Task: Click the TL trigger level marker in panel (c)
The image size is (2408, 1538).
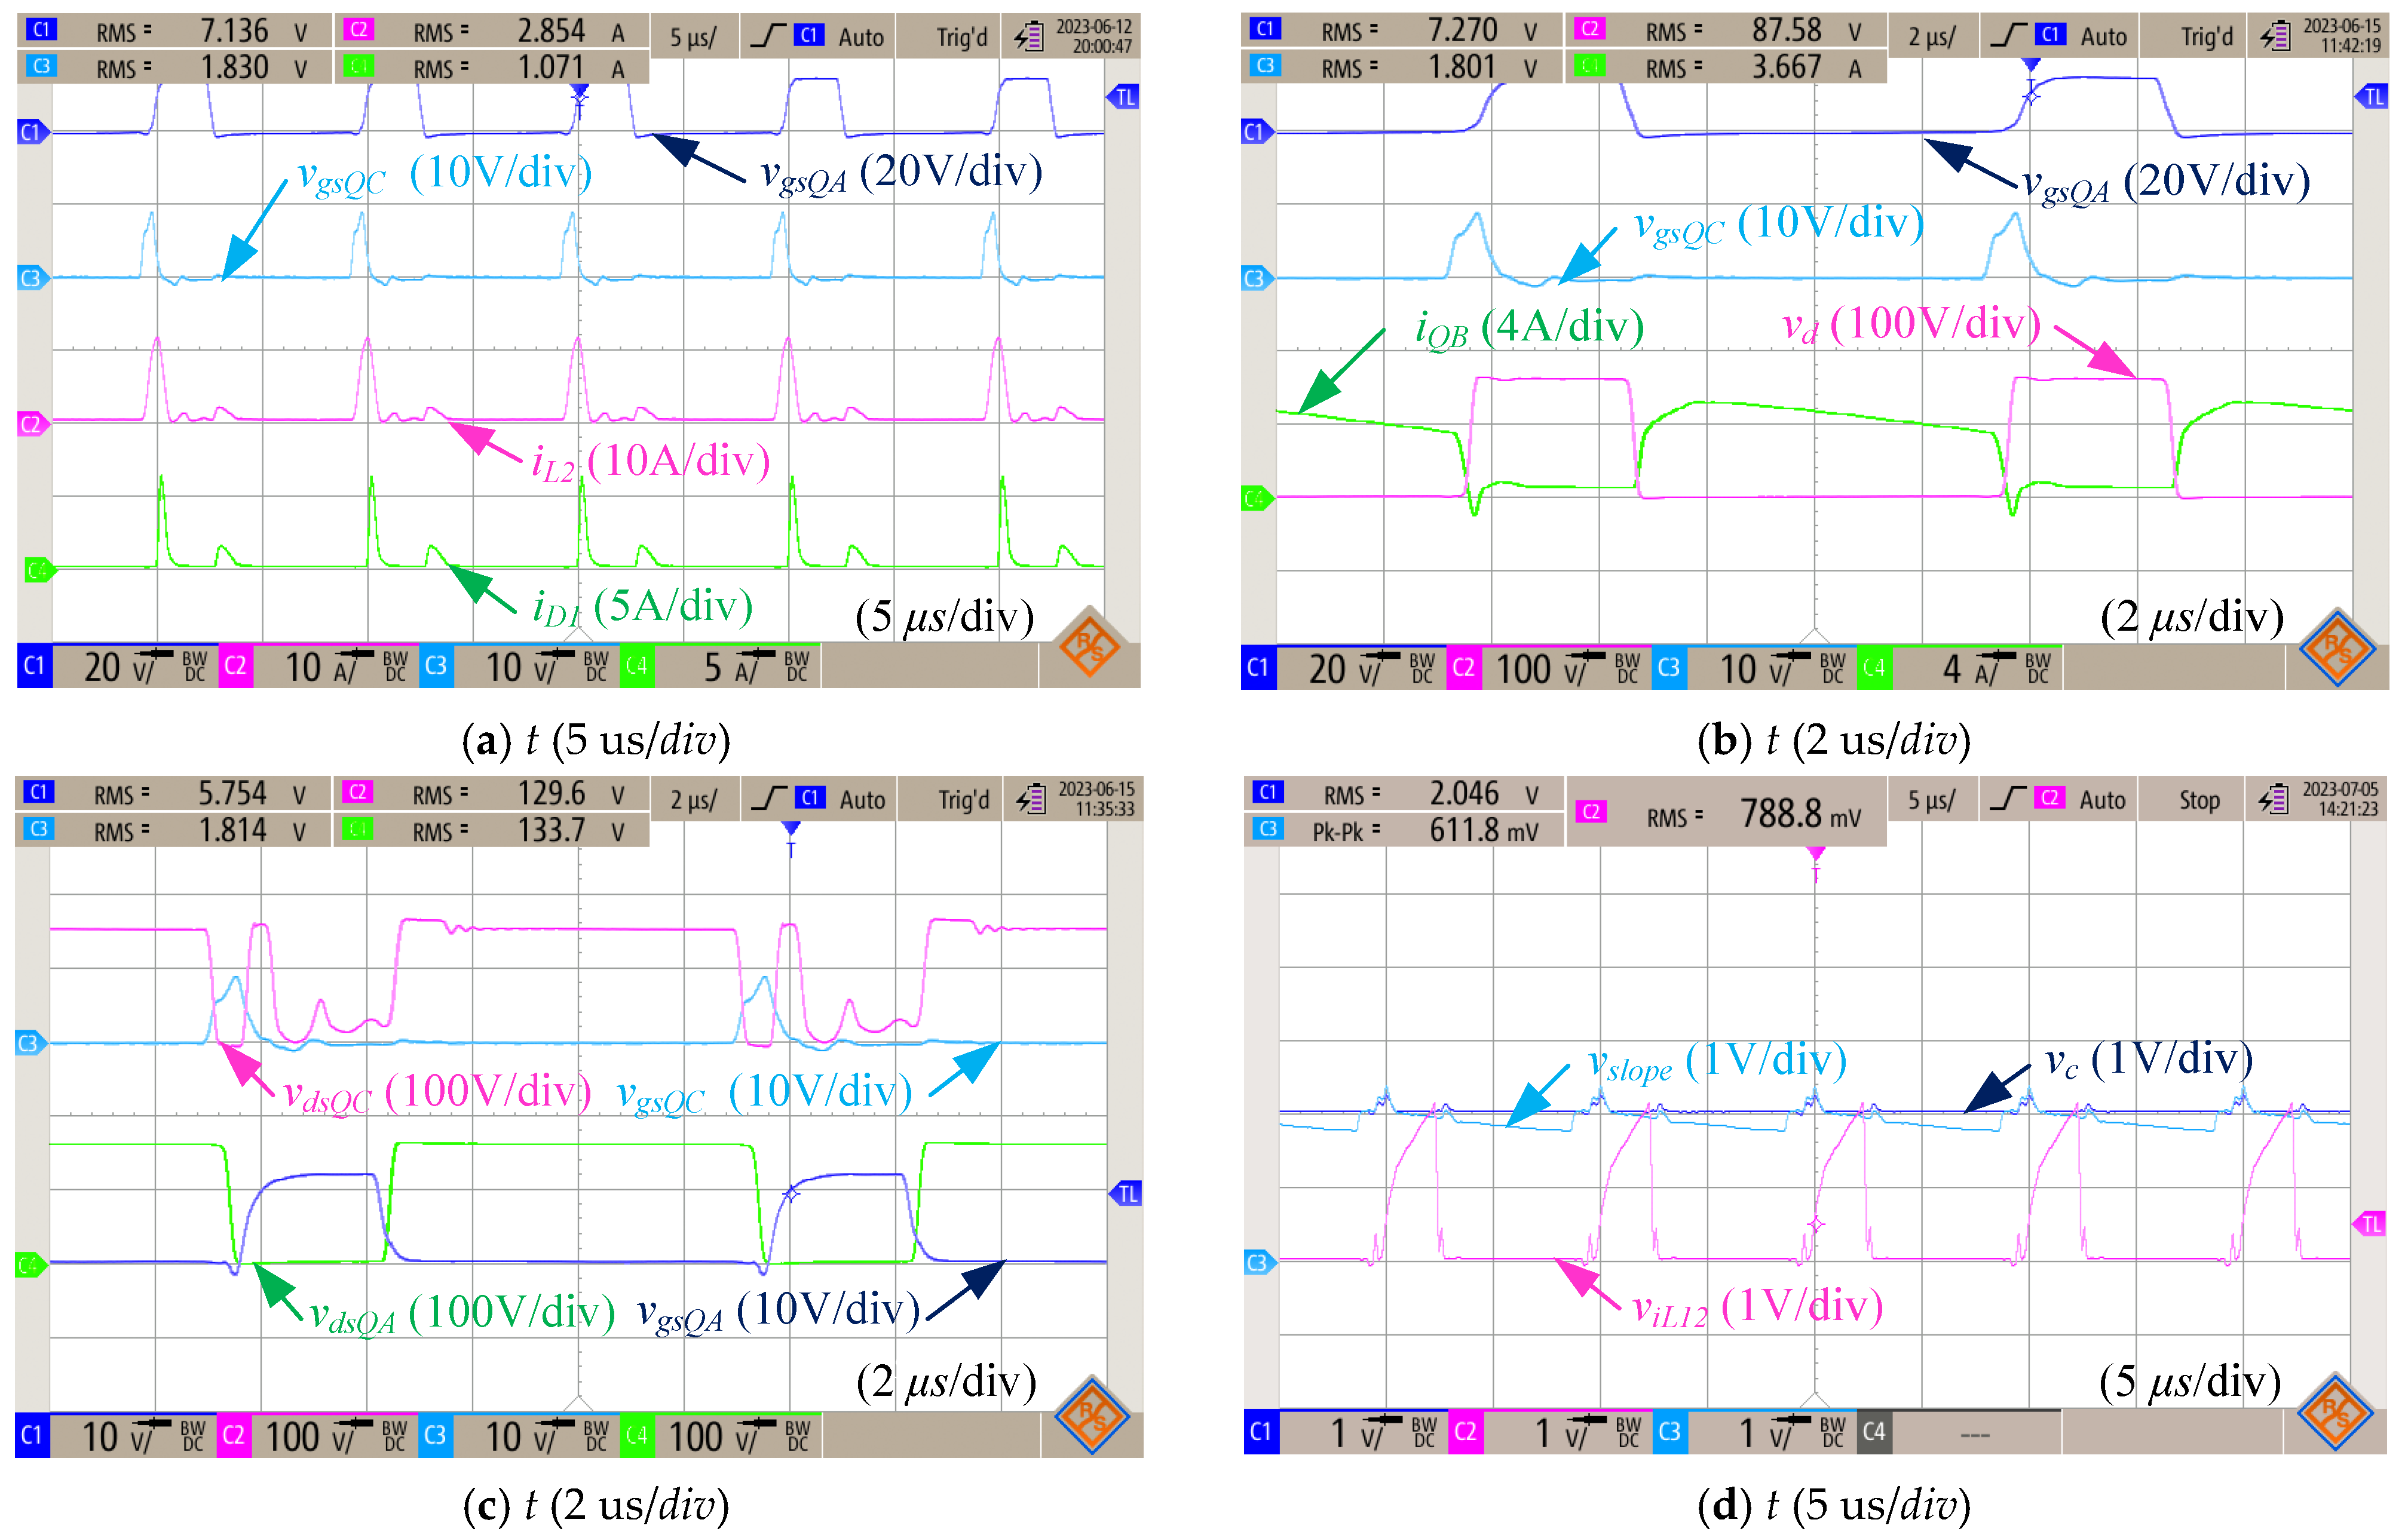Action: (x=1127, y=1193)
